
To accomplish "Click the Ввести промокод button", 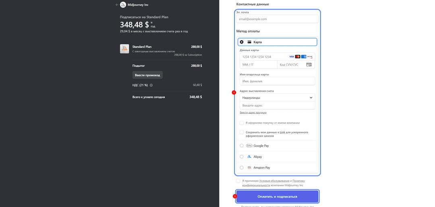I will 147,75.
